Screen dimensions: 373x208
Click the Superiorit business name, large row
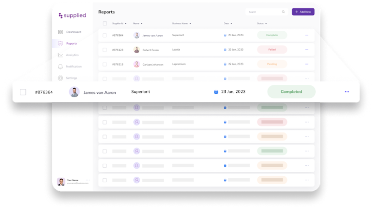141,92
